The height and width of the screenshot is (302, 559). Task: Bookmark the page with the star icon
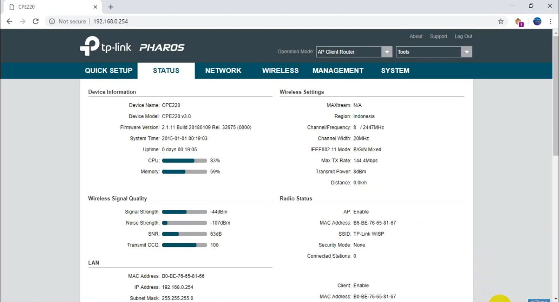pyautogui.click(x=500, y=21)
